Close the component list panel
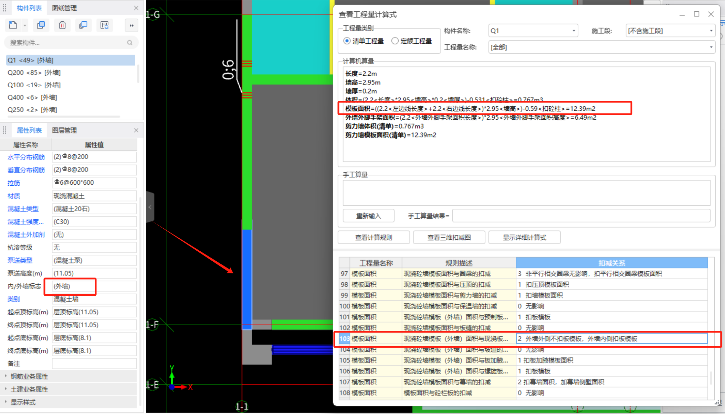Image resolution: width=725 pixels, height=414 pixels. pos(136,8)
